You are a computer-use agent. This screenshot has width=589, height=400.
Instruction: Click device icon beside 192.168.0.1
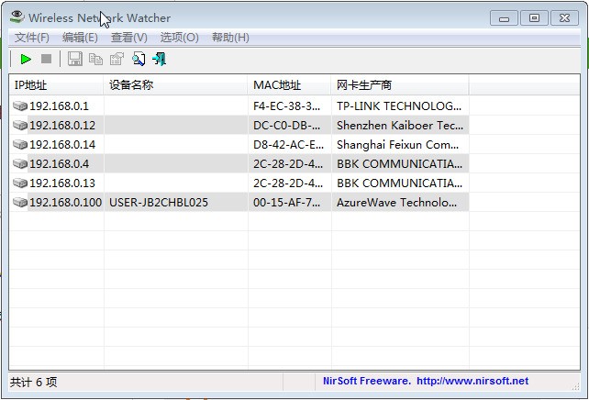click(20, 106)
